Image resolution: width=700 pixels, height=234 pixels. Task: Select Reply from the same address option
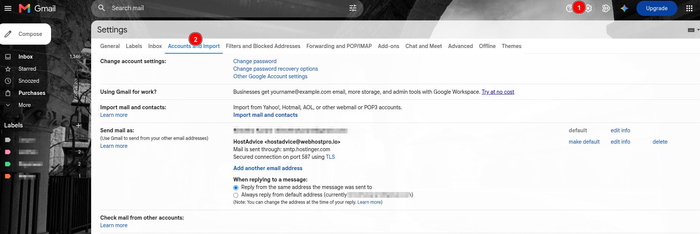pos(236,188)
